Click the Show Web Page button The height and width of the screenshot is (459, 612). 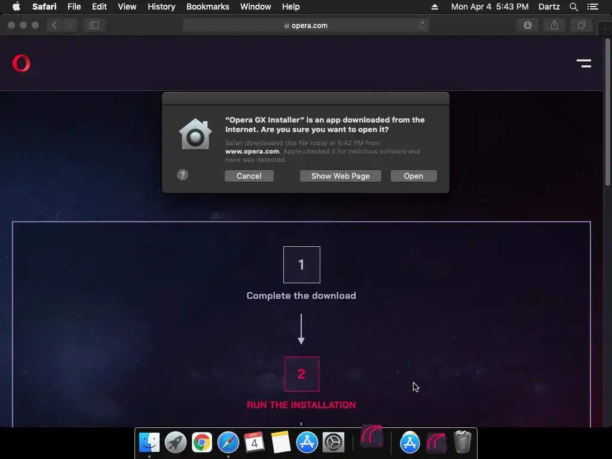[x=340, y=176]
